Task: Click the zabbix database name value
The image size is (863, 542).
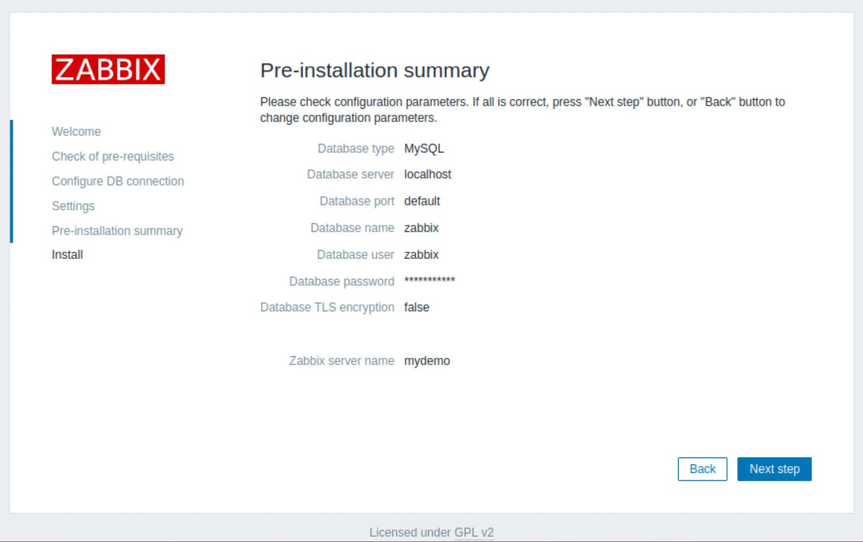Action: [x=421, y=228]
